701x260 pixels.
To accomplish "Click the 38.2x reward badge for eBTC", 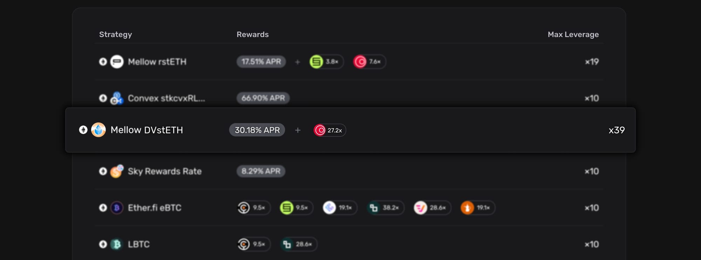I will tap(386, 208).
